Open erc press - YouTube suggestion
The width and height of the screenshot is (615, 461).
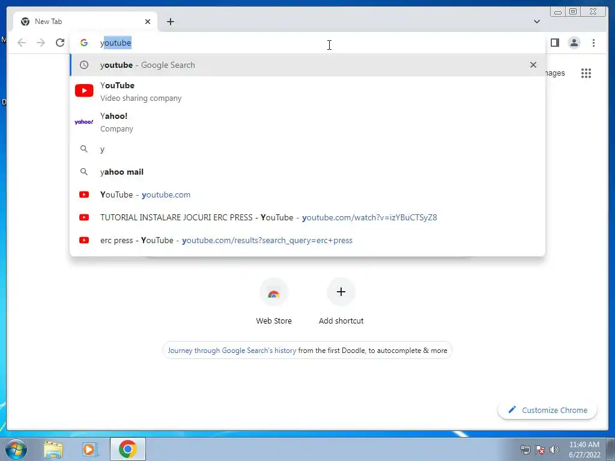[307, 240]
